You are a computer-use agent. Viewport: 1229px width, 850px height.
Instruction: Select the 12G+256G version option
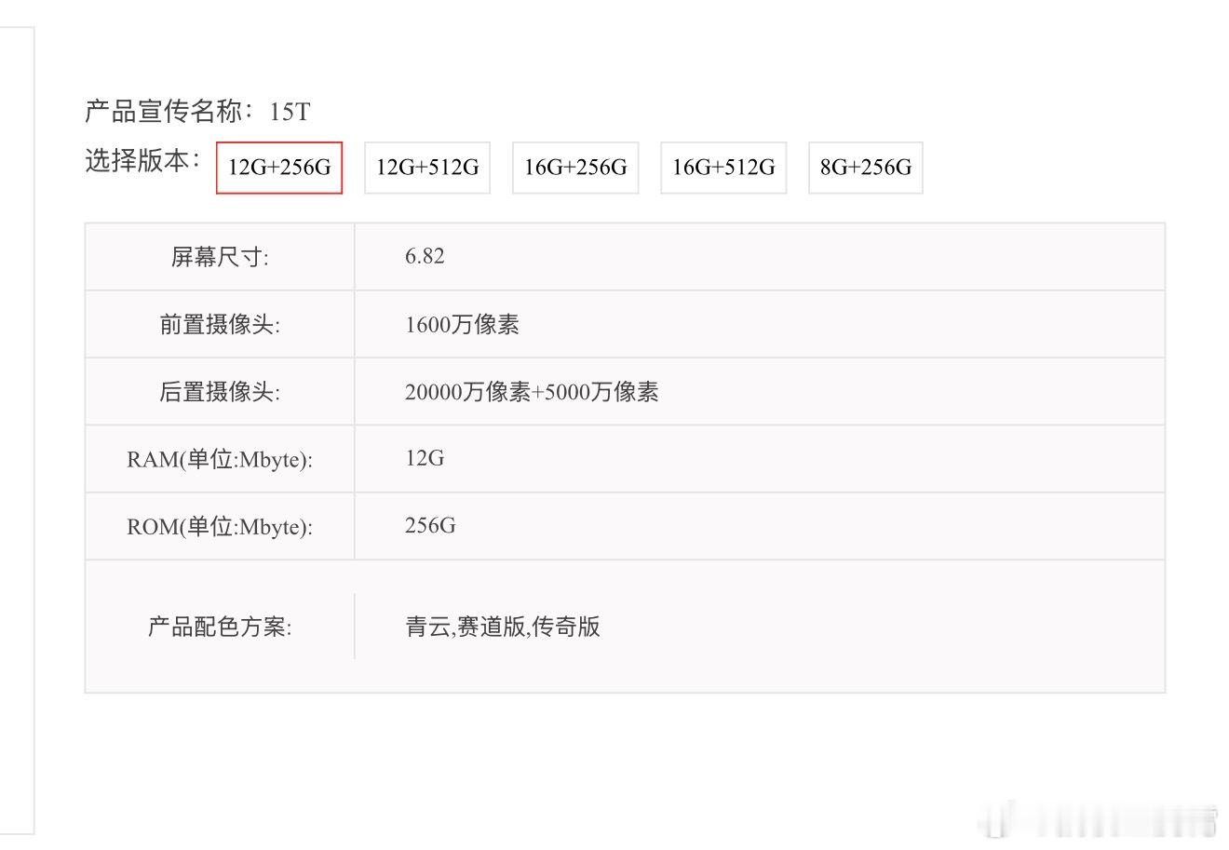click(279, 168)
